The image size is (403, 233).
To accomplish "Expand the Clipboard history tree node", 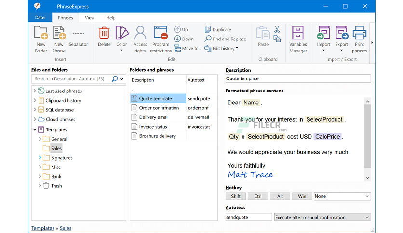I will (35, 101).
